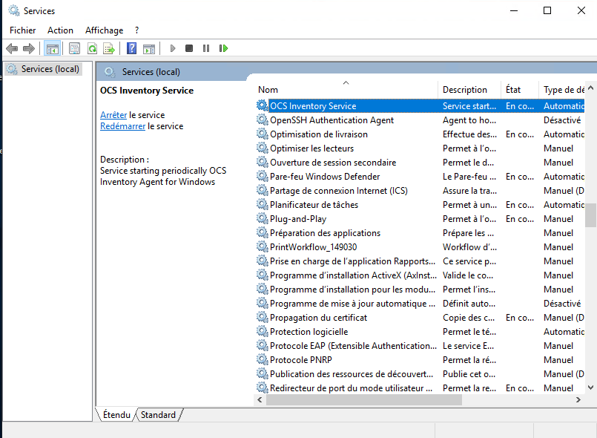597x438 pixels.
Task: Click the vertical scrollbar up arrow
Action: [590, 88]
